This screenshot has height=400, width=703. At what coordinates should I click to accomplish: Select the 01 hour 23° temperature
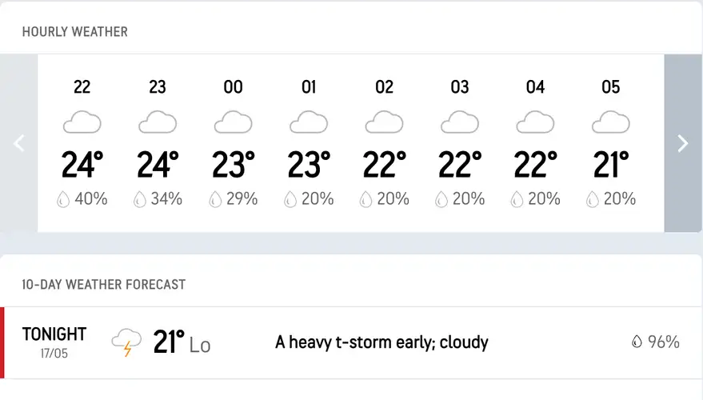tap(309, 165)
